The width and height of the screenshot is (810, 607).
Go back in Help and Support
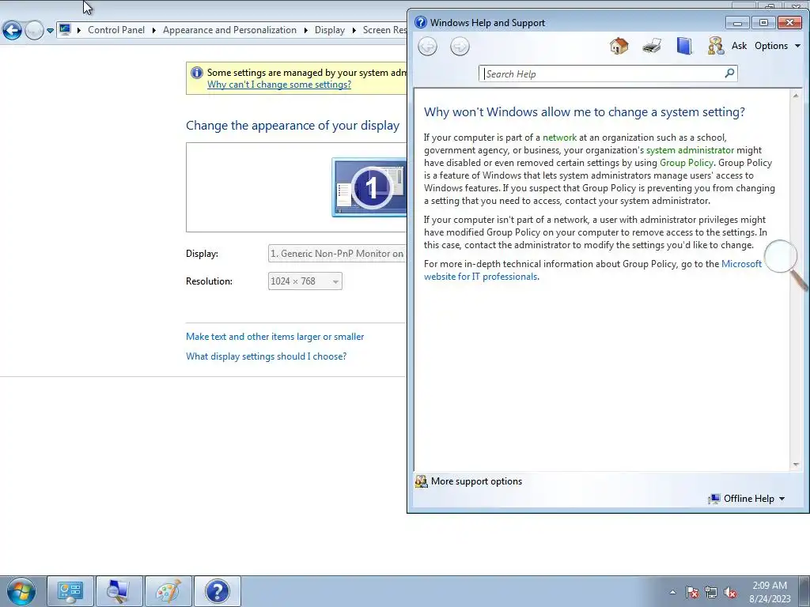pos(427,47)
